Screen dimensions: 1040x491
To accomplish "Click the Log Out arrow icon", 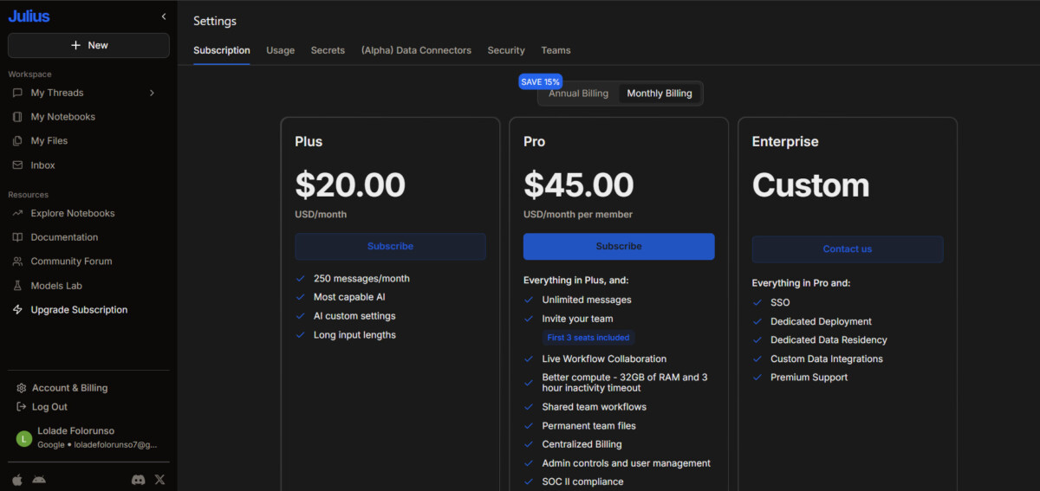I will (x=22, y=407).
